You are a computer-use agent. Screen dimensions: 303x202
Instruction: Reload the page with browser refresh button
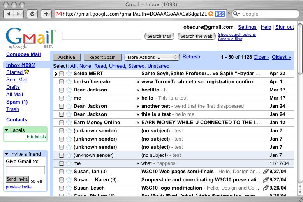point(32,14)
